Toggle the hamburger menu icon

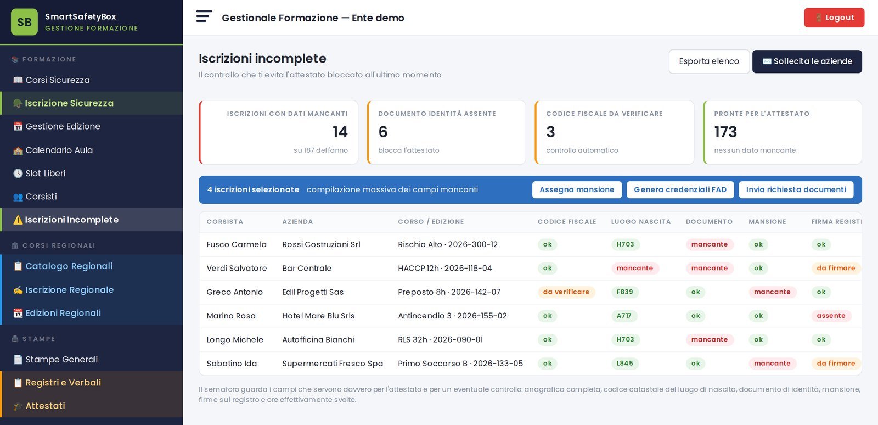[204, 16]
